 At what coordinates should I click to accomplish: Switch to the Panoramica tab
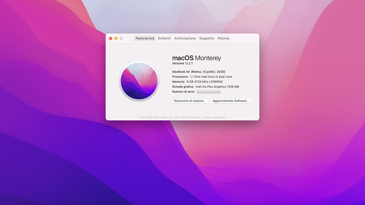tap(145, 38)
